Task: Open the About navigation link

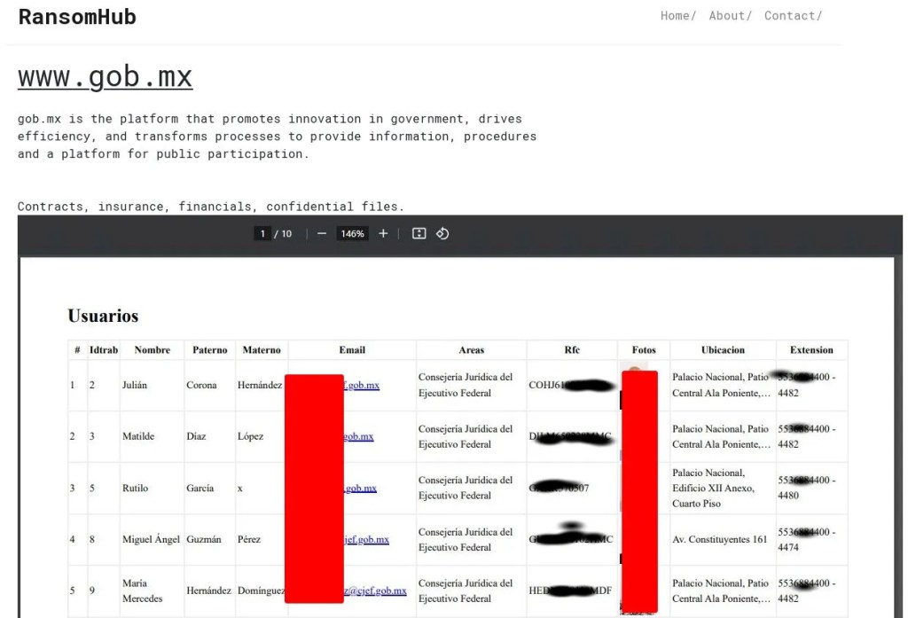Action: point(731,16)
